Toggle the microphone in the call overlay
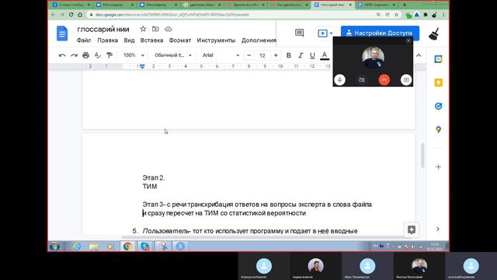 pyautogui.click(x=339, y=79)
